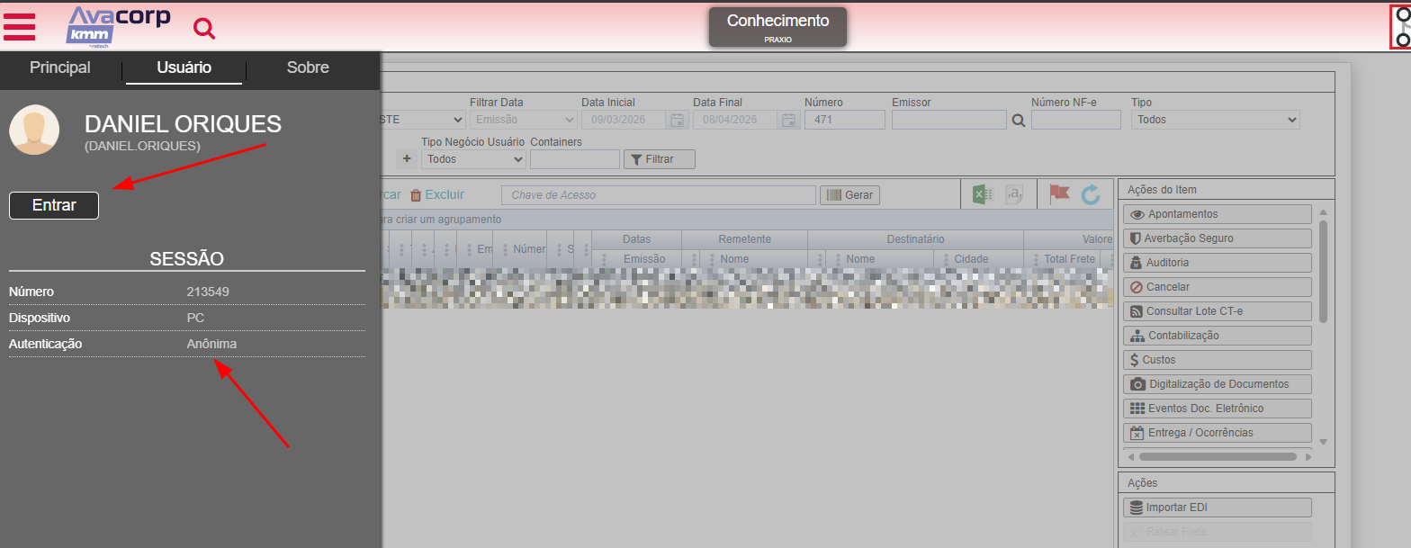Screen dimensions: 1411x548
Task: Click the user avatar picture
Action: coord(34,130)
